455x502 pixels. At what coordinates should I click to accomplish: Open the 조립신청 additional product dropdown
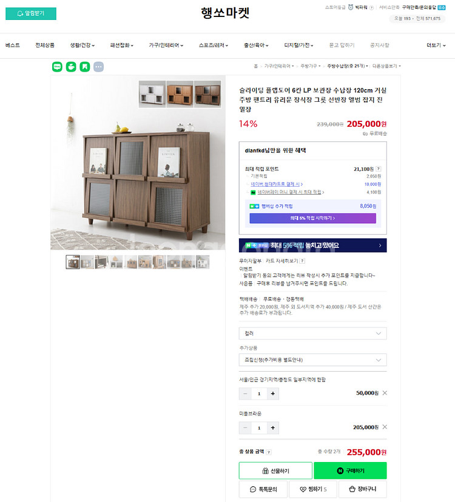coord(312,360)
